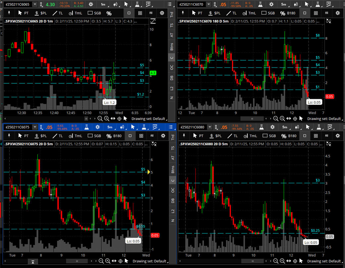
Task: Click the chart style icon in C6065 header
Action: point(115,4)
